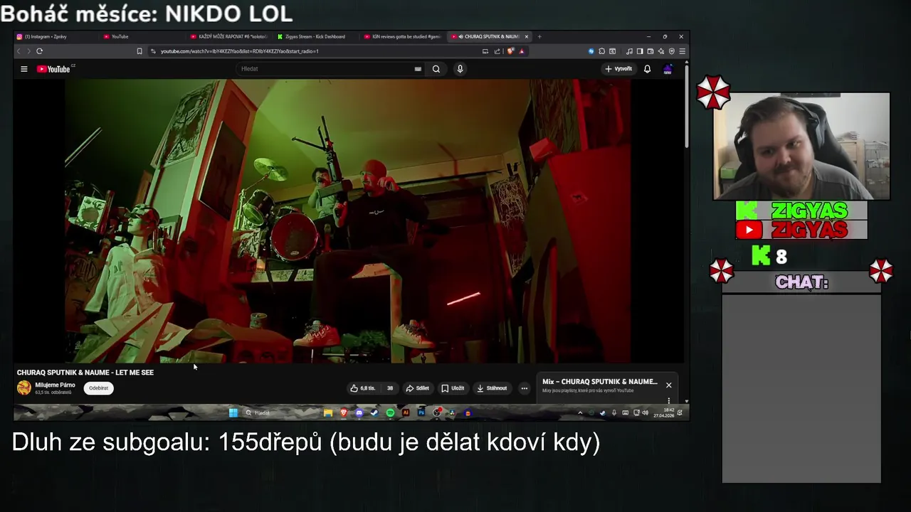Open the Milujeme Párno channel name
Viewport: 911px width, 512px height.
point(55,385)
